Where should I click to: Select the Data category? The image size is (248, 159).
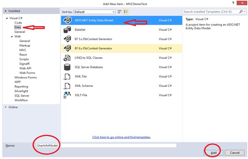[18, 27]
